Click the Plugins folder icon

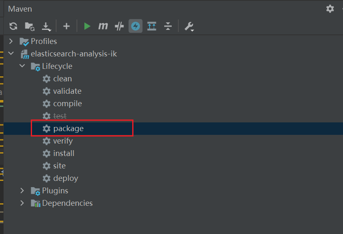coord(35,191)
